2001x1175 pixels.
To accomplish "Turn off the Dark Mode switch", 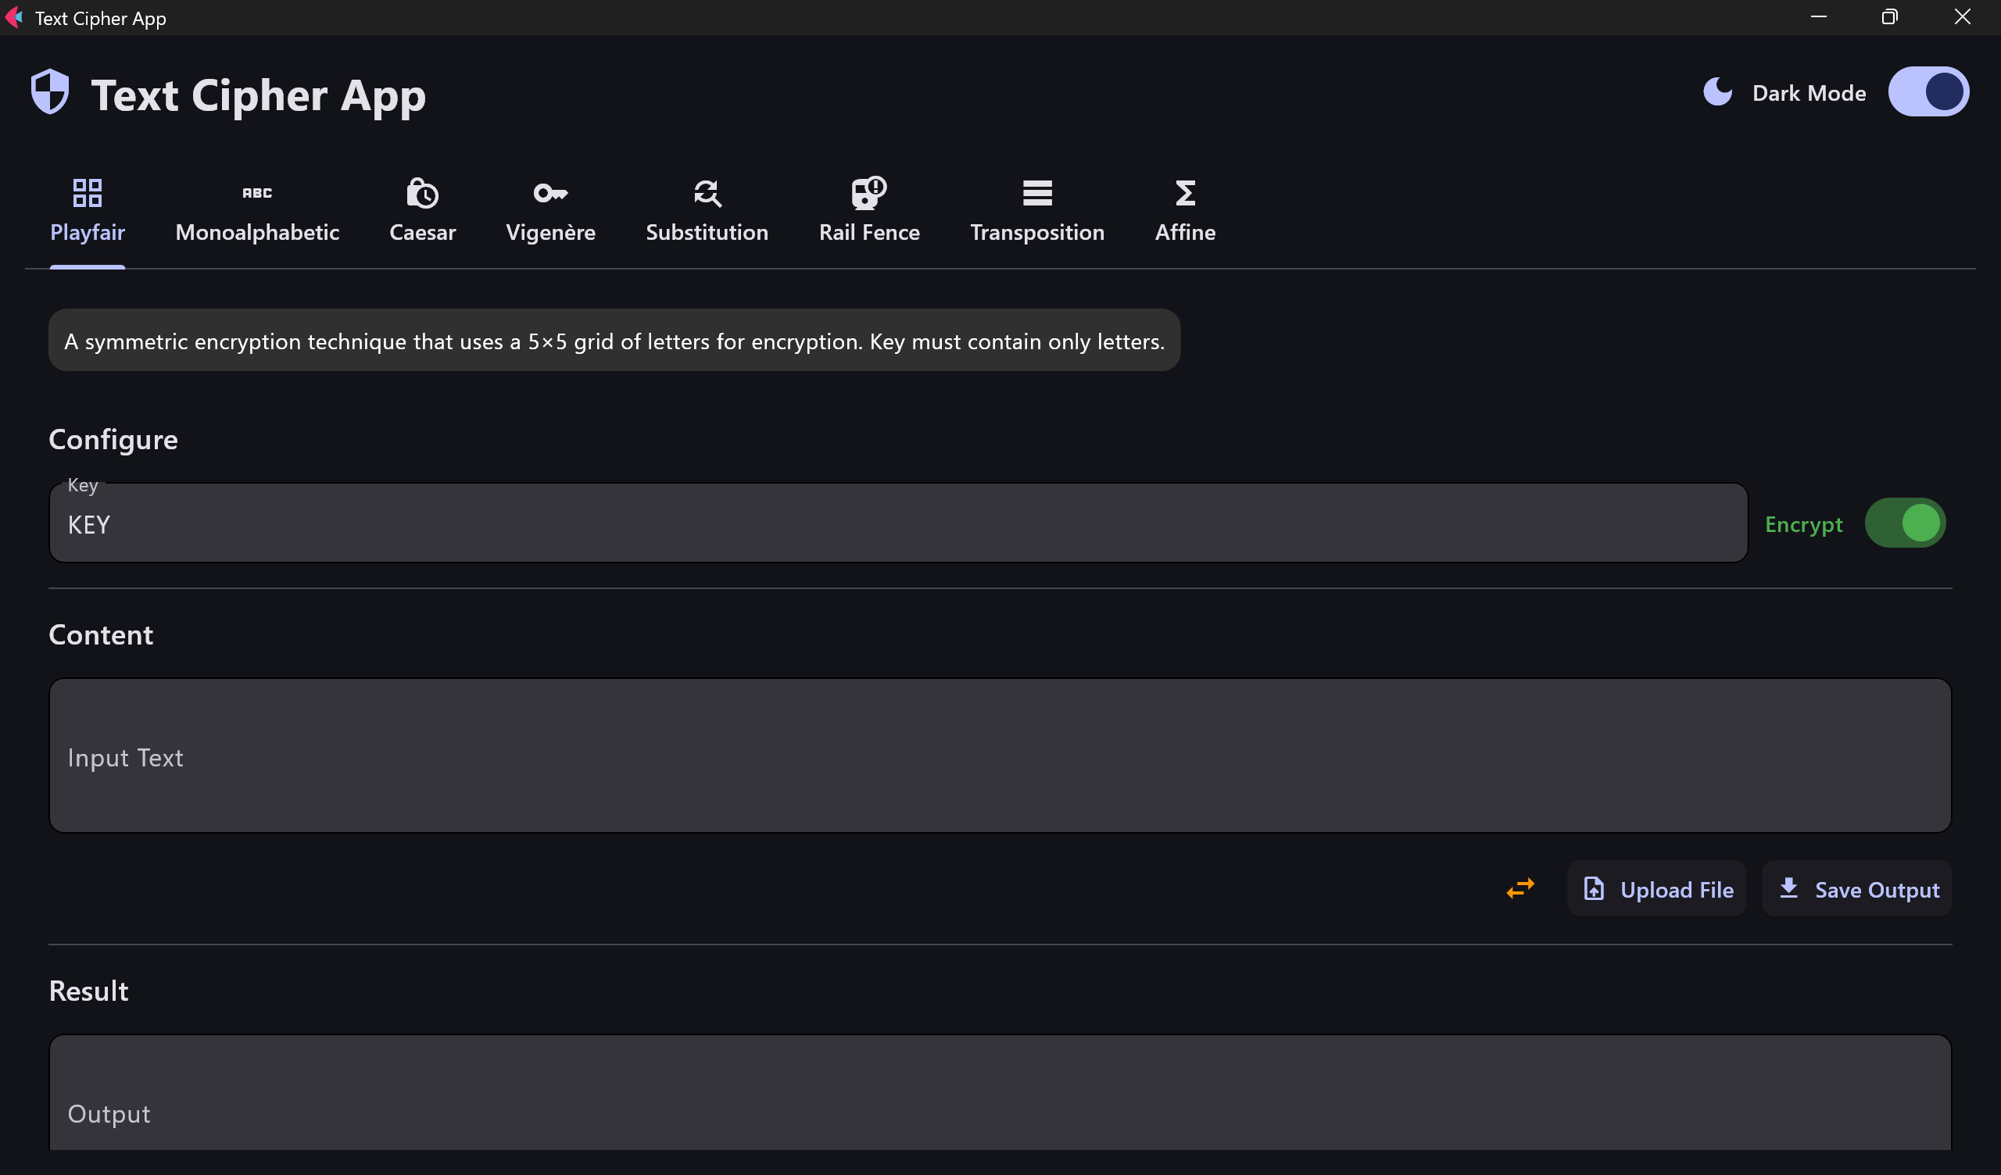I will pos(1928,92).
